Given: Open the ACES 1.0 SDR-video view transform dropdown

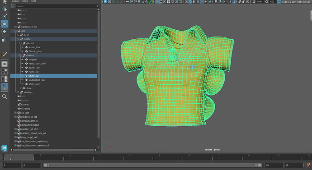Looking at the screenshot, I should click(296, 2).
